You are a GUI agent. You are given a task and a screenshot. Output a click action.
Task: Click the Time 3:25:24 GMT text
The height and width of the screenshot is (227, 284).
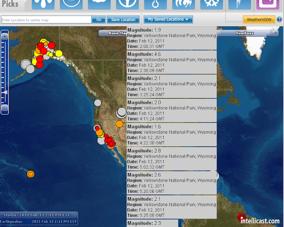pyautogui.click(x=146, y=95)
